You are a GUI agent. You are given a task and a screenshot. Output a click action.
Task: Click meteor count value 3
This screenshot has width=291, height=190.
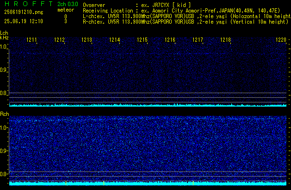click(66, 21)
